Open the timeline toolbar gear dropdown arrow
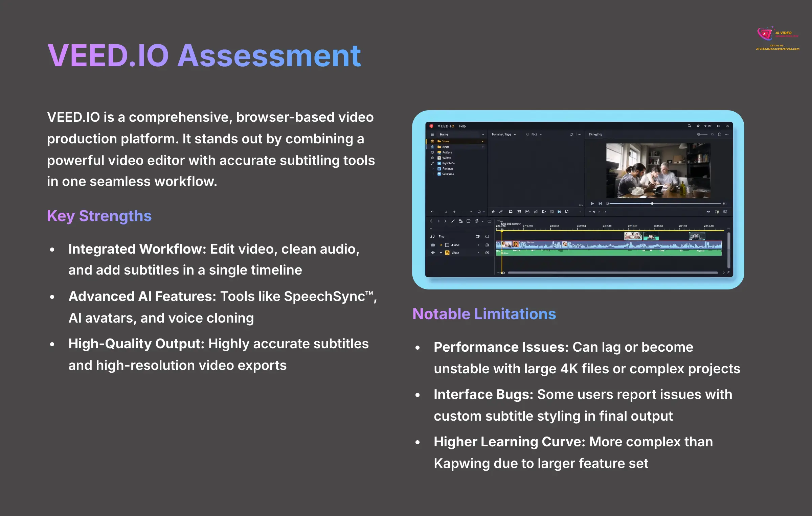The image size is (812, 516). [483, 221]
